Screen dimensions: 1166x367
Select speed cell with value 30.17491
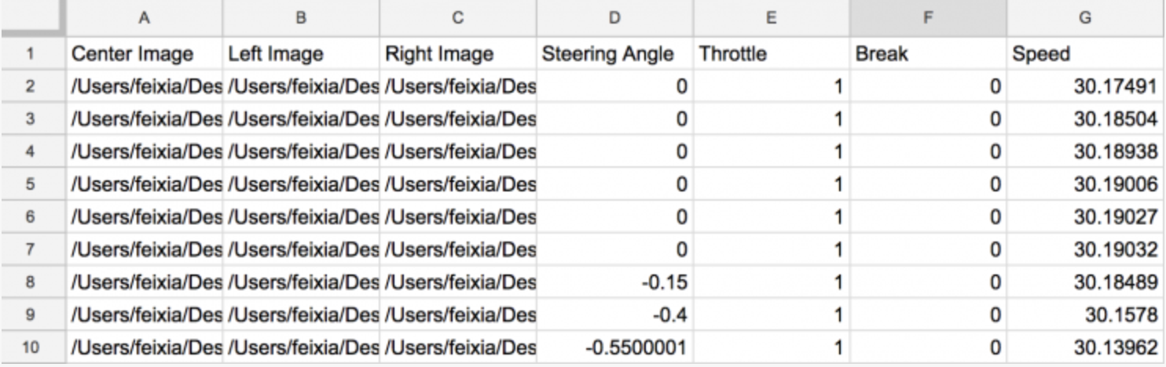tap(1086, 85)
